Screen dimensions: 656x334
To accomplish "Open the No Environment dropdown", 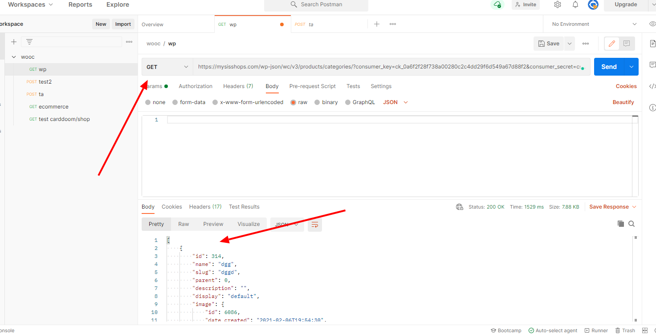I will pos(594,24).
